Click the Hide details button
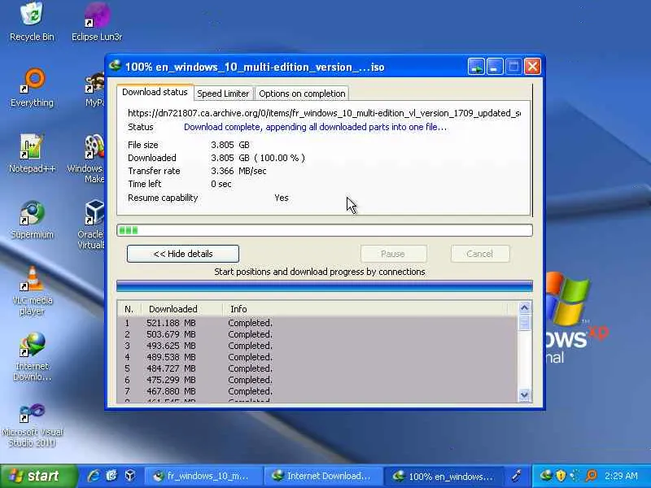Screen dimensions: 651x488 (182, 254)
